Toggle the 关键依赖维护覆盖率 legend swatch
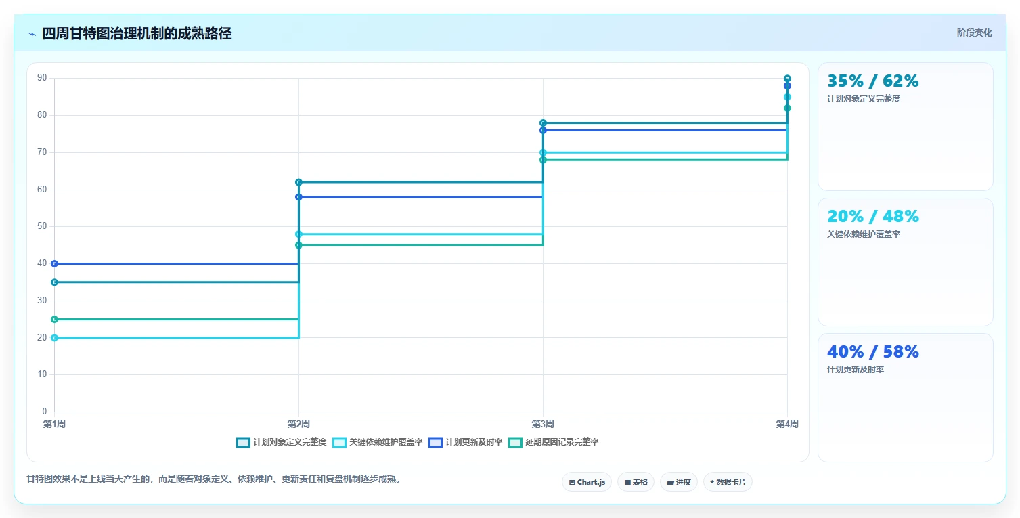This screenshot has height=518, width=1020. (340, 442)
